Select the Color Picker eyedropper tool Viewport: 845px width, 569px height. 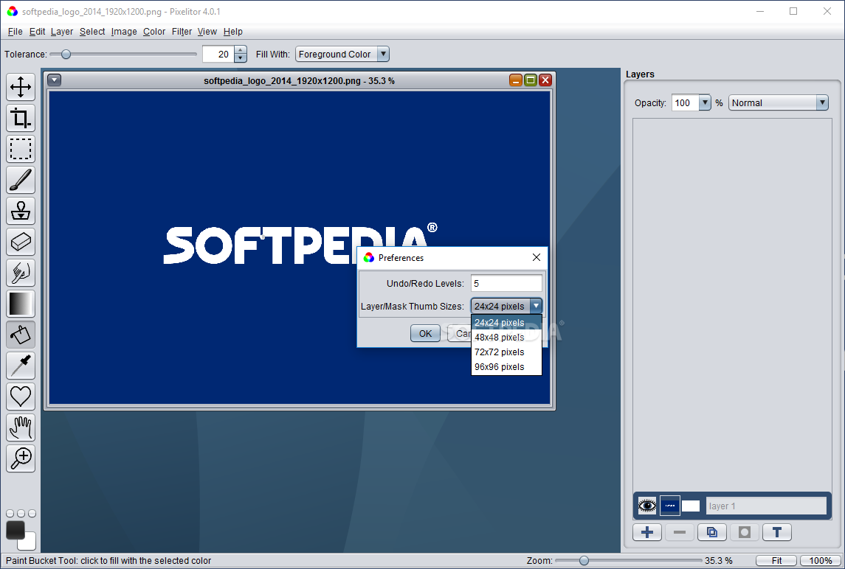point(21,366)
